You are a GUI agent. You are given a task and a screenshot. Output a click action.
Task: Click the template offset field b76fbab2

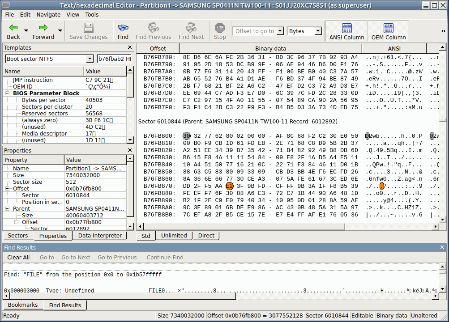[x=114, y=59]
